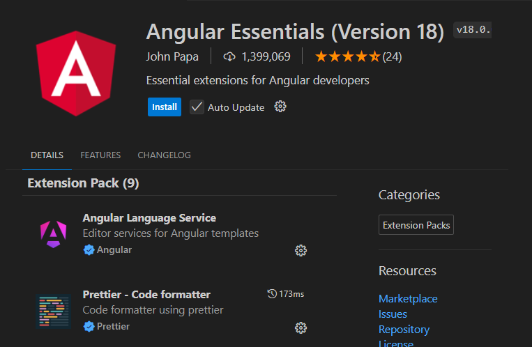The height and width of the screenshot is (347, 532).
Task: Install the Angular Essentials extension
Action: click(x=165, y=107)
